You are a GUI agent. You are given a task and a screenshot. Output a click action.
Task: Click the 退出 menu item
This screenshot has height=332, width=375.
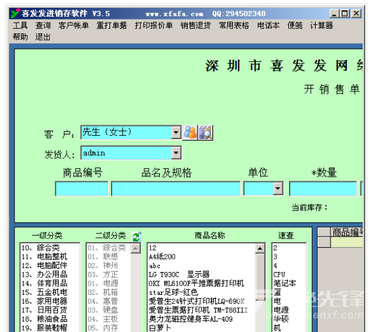(x=43, y=37)
